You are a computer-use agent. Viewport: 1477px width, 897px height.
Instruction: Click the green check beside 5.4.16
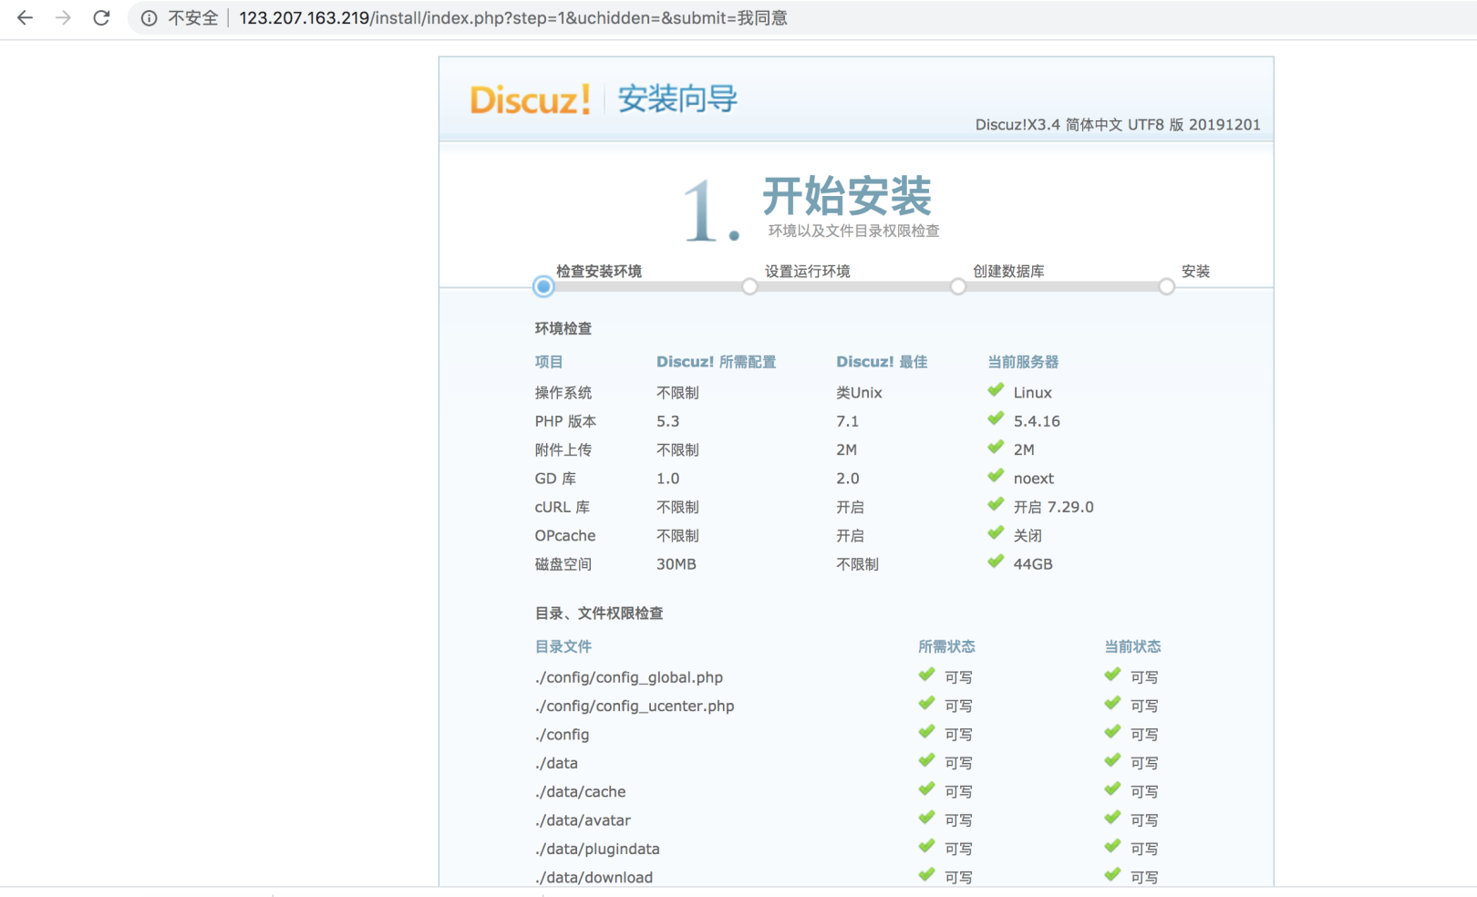click(996, 418)
